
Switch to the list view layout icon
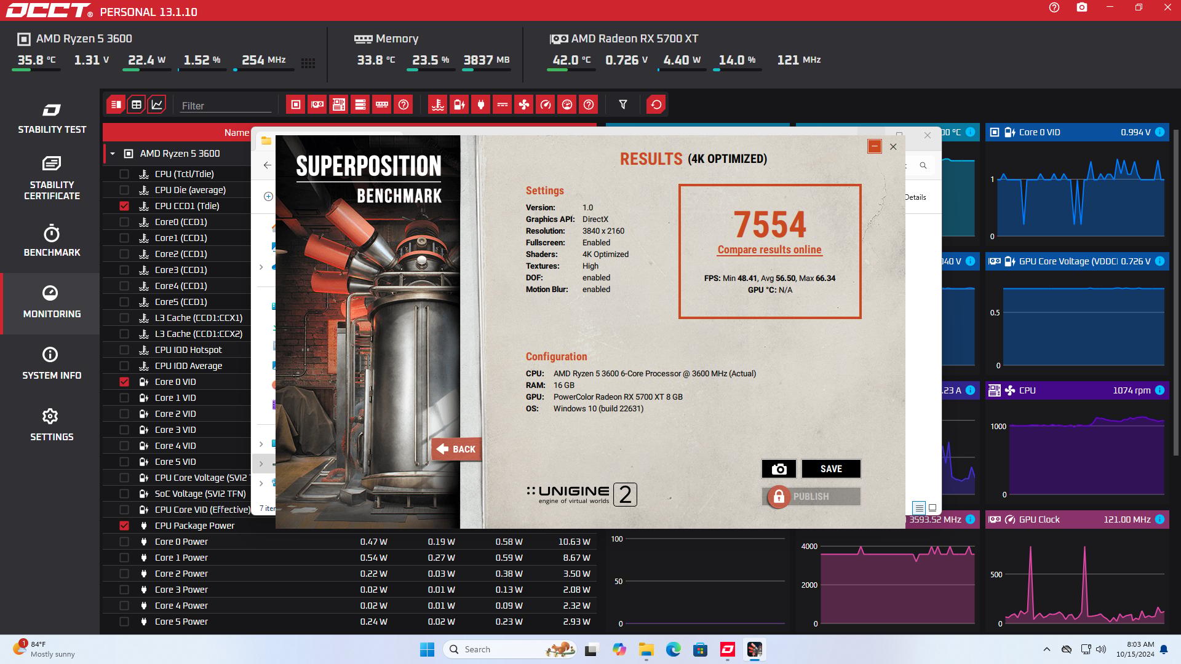click(x=116, y=105)
